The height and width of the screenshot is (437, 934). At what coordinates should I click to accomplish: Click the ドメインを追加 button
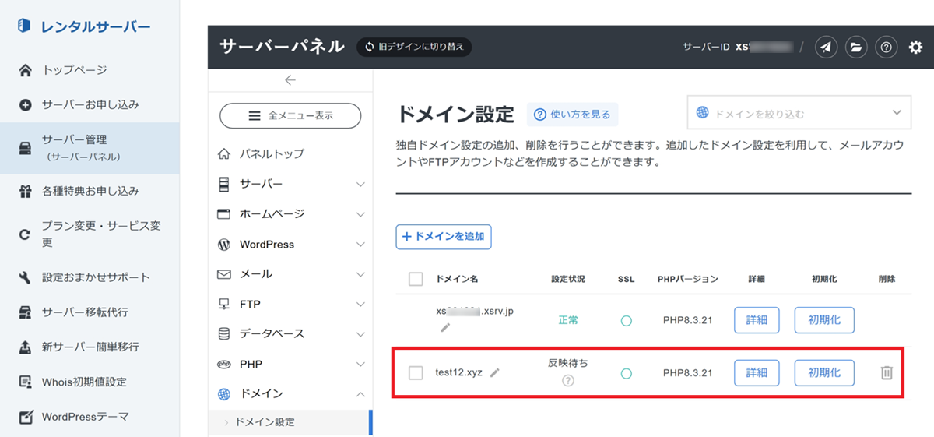tap(444, 236)
